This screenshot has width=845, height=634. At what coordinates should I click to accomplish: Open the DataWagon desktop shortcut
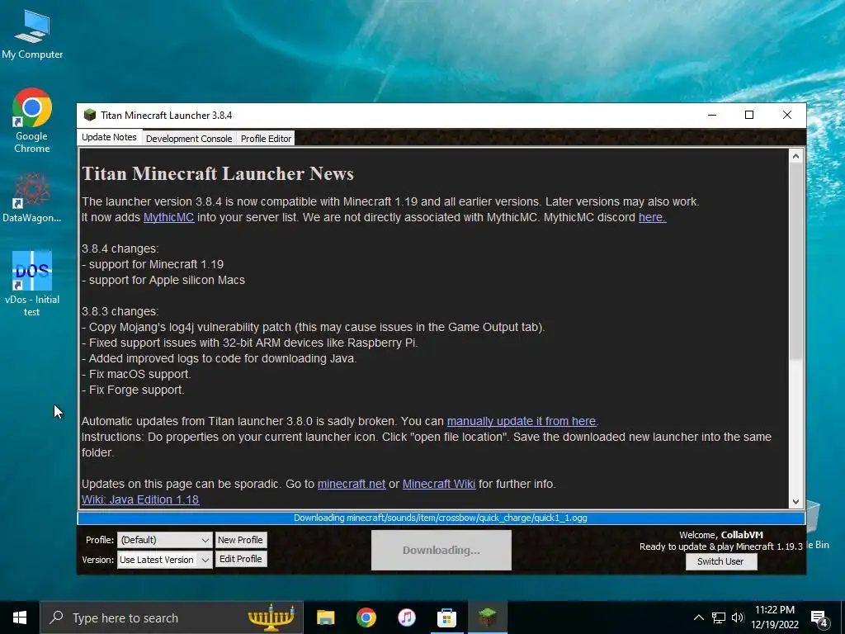[32, 197]
